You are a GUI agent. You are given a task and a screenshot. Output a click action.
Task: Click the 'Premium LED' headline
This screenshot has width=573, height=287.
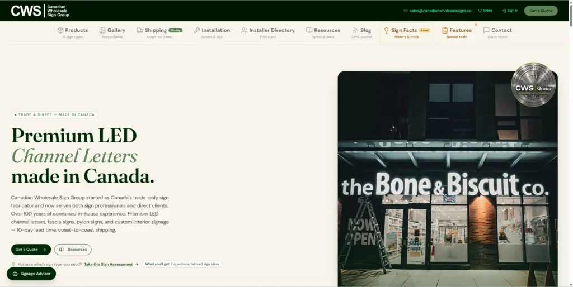[74, 135]
